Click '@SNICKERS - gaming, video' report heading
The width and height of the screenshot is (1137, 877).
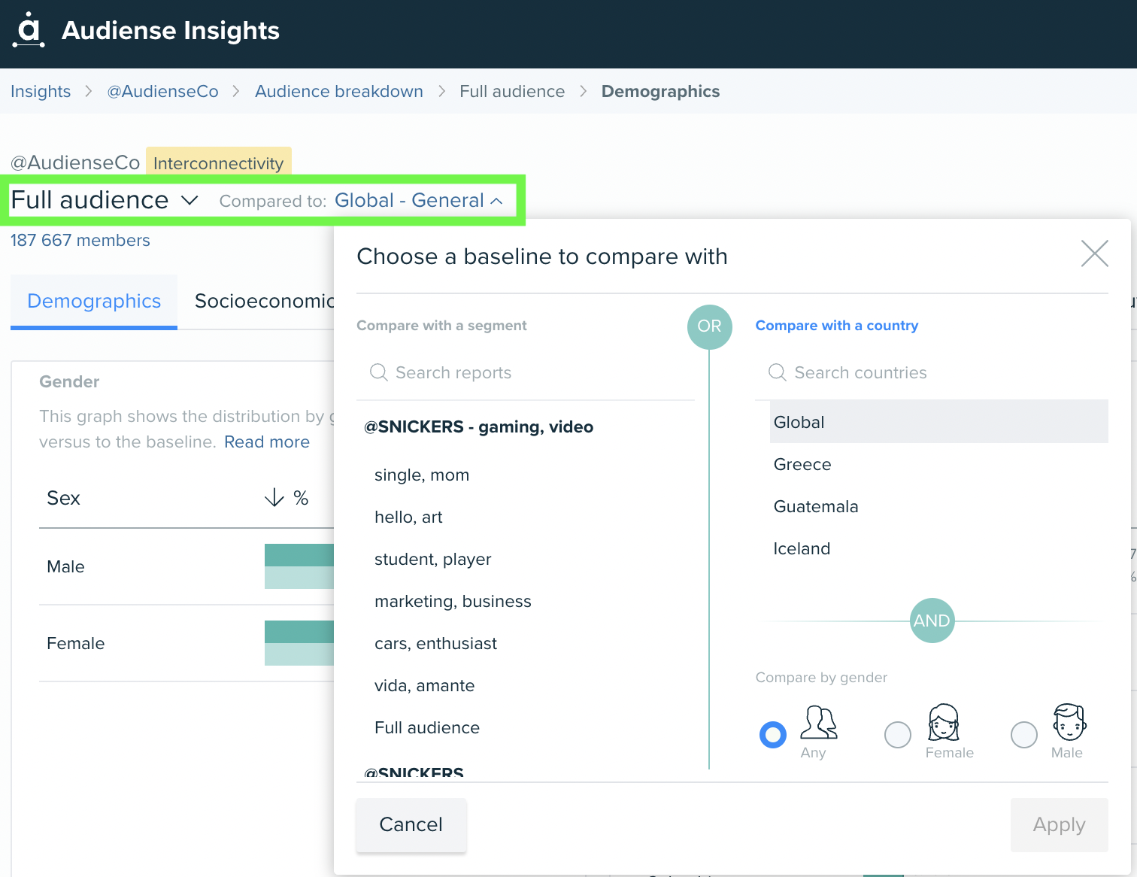tap(479, 426)
